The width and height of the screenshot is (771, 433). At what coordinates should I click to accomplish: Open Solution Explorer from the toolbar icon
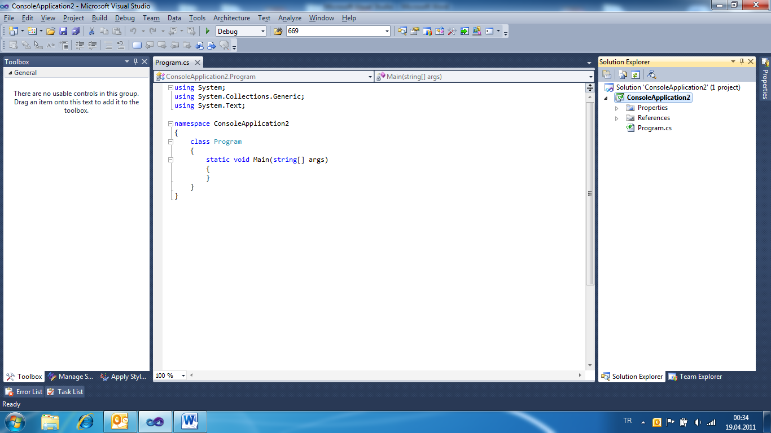[402, 32]
